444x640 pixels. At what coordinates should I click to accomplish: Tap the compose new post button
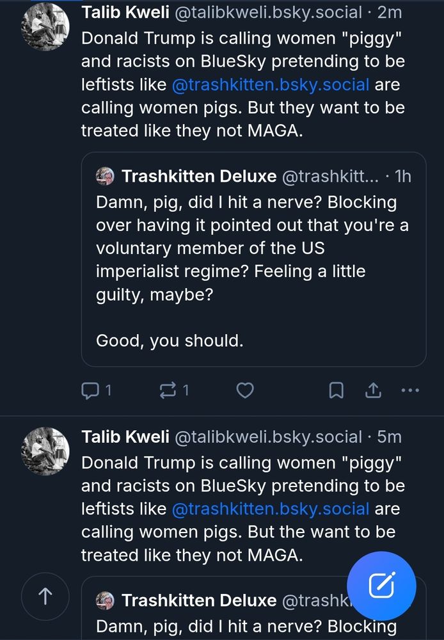tap(381, 586)
